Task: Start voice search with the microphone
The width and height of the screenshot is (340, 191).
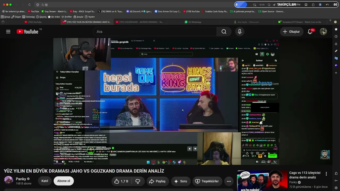Action: click(240, 32)
